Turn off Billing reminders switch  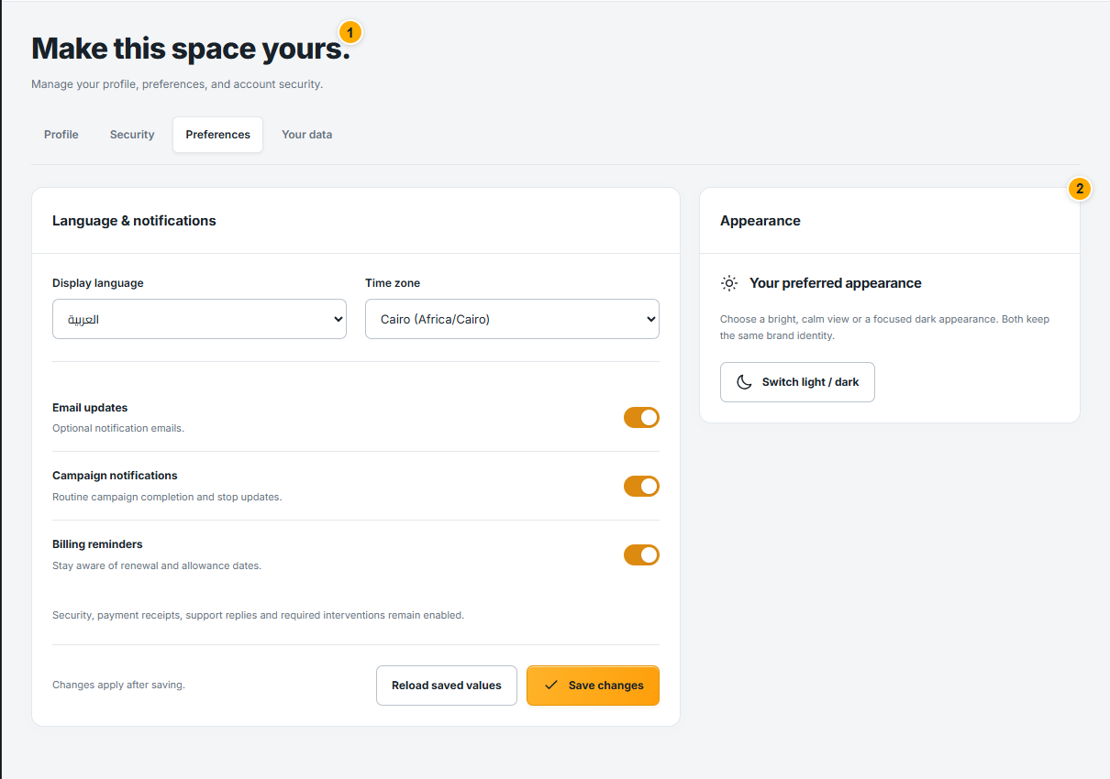tap(641, 554)
